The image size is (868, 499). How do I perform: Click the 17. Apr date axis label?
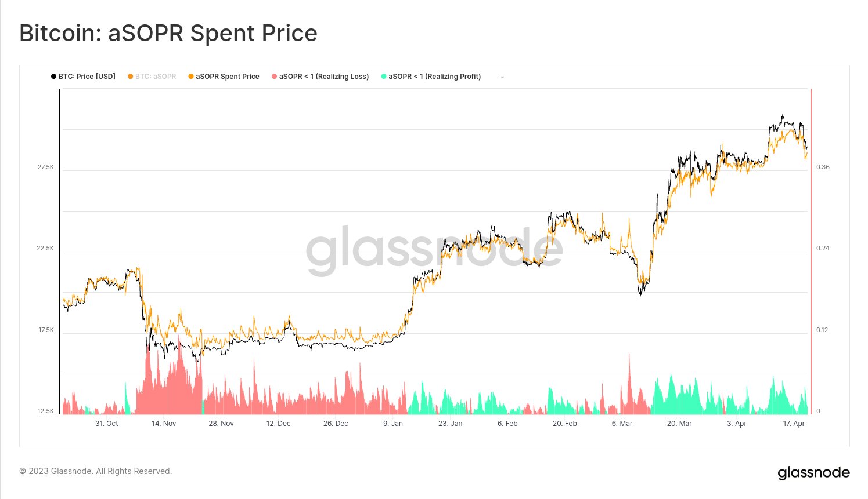pos(794,424)
